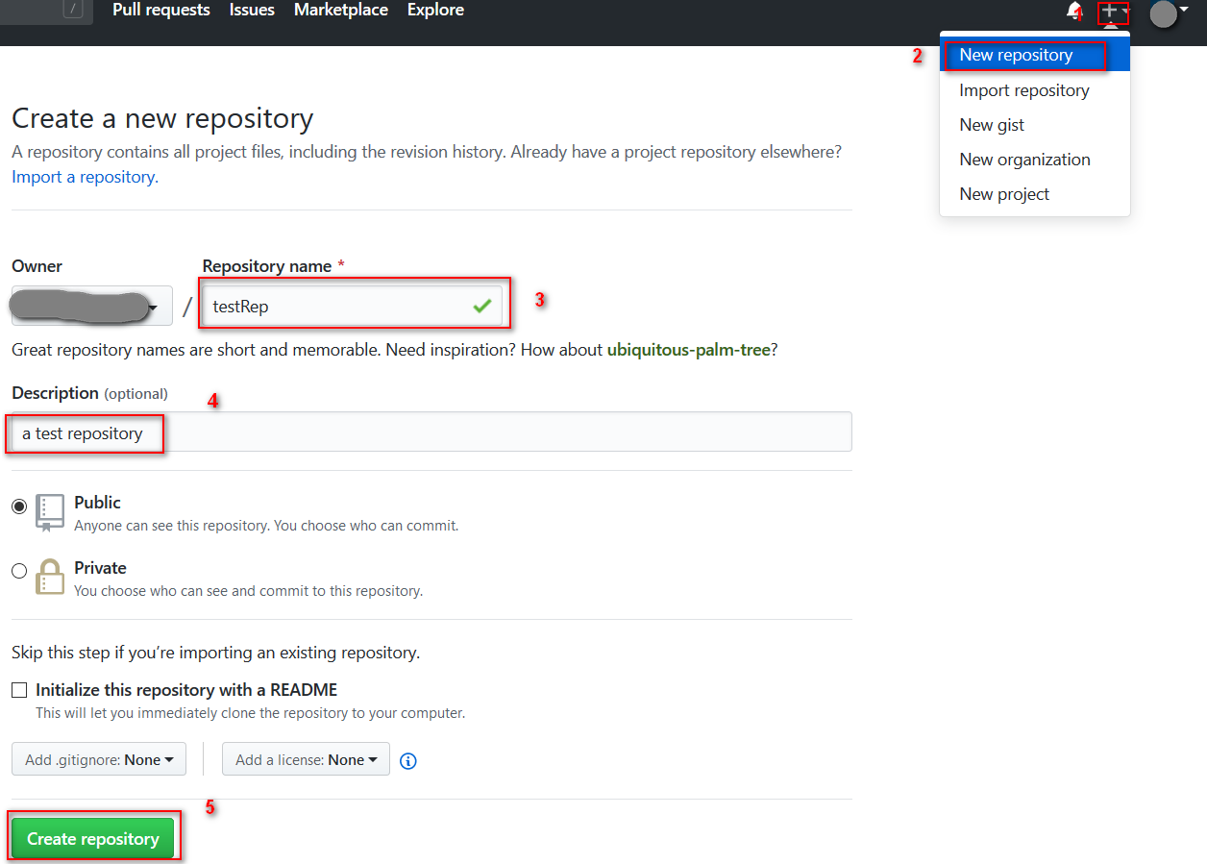Click the notifications bell icon

coord(1073,12)
